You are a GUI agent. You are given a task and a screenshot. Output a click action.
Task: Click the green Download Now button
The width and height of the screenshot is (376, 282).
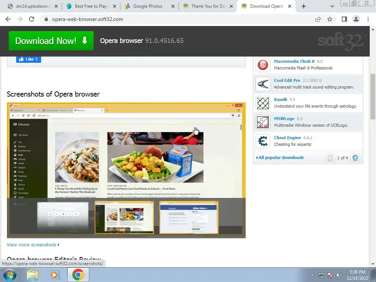pos(51,41)
